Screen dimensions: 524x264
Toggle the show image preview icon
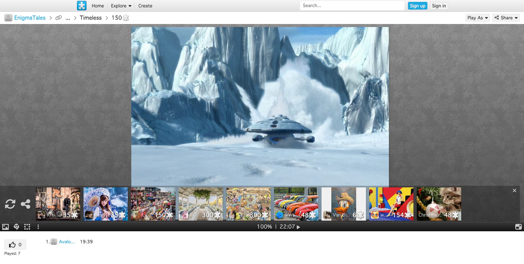pyautogui.click(x=5, y=227)
